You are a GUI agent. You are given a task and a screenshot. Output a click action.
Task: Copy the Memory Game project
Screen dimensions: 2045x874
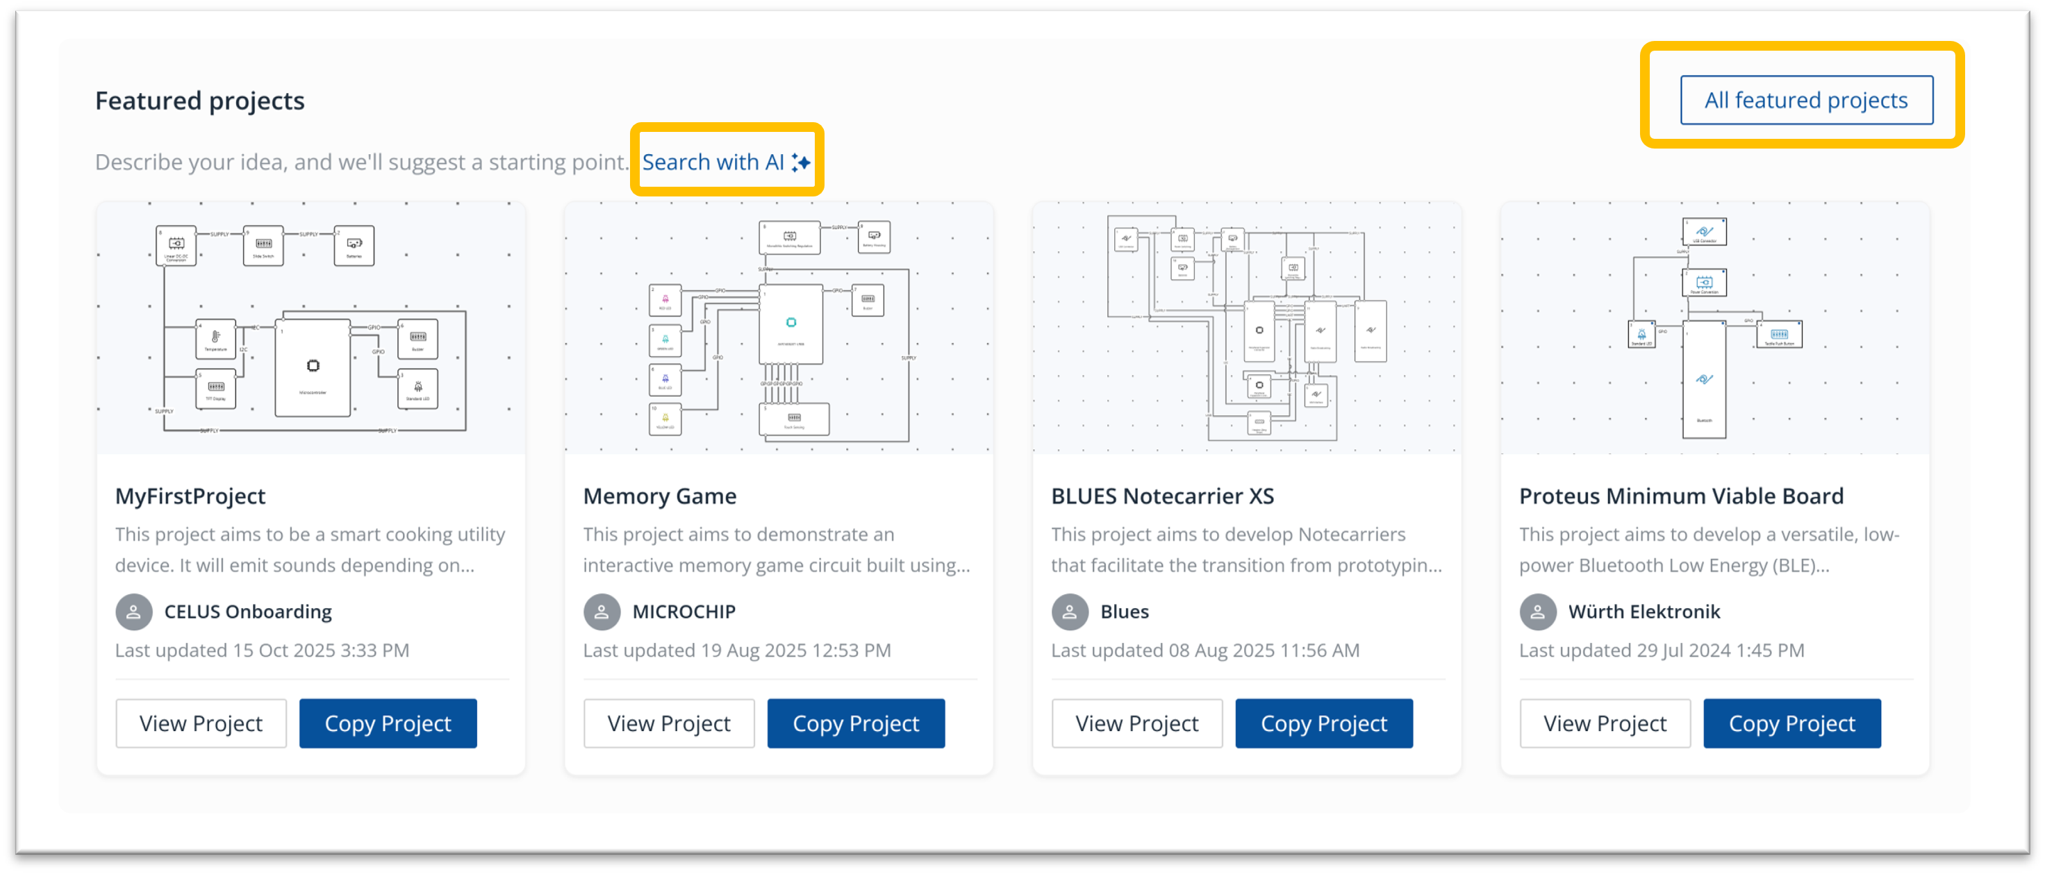click(856, 723)
